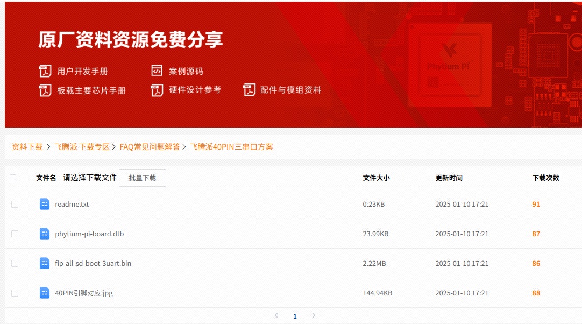This screenshot has height=324, width=582.
Task: Open the 板载主要芯片手册 banner text
Action: pyautogui.click(x=91, y=90)
